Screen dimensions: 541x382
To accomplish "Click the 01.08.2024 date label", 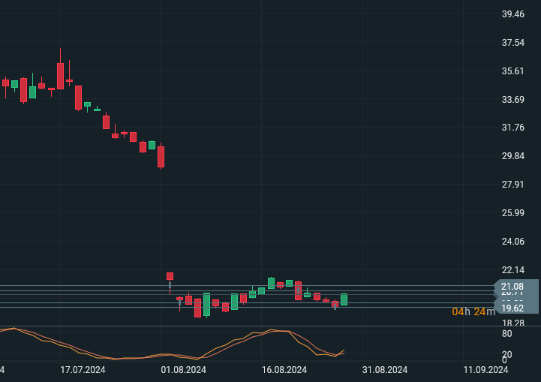I will coord(183,369).
